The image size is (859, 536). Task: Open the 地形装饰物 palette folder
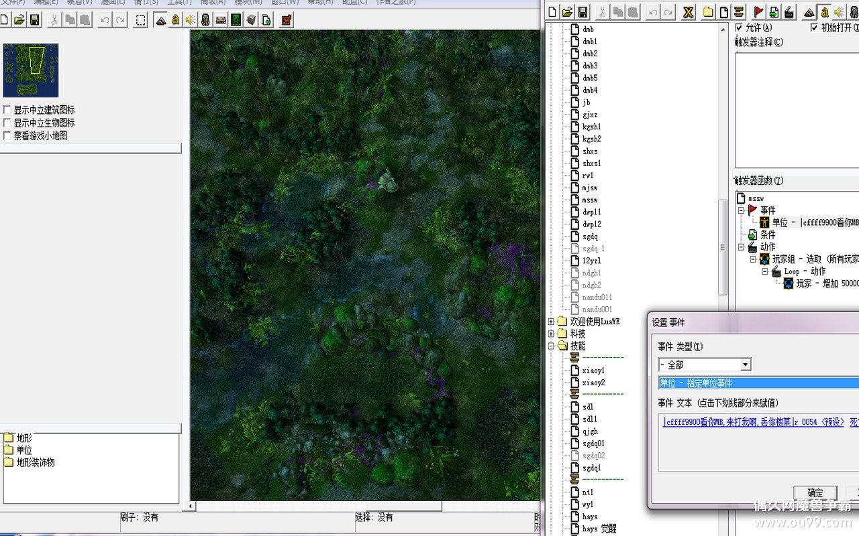tap(36, 462)
